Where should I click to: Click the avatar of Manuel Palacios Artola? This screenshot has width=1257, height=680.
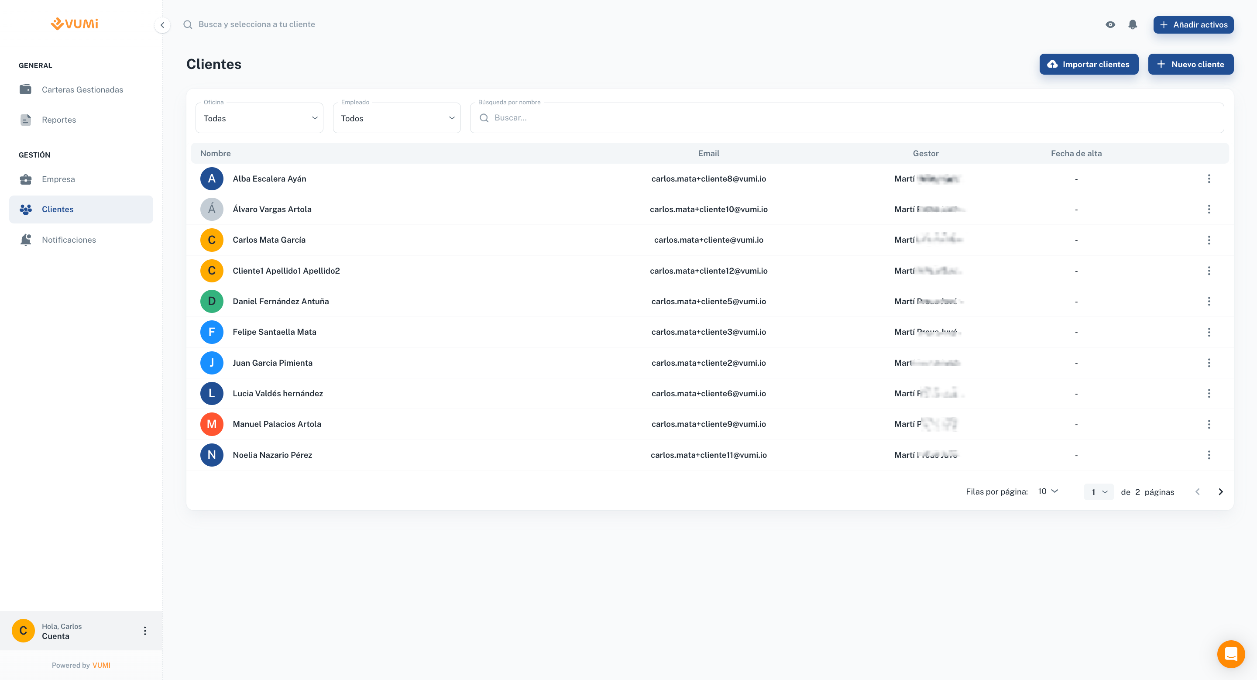pos(212,424)
